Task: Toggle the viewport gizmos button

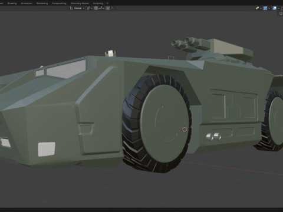Action: (265, 8)
